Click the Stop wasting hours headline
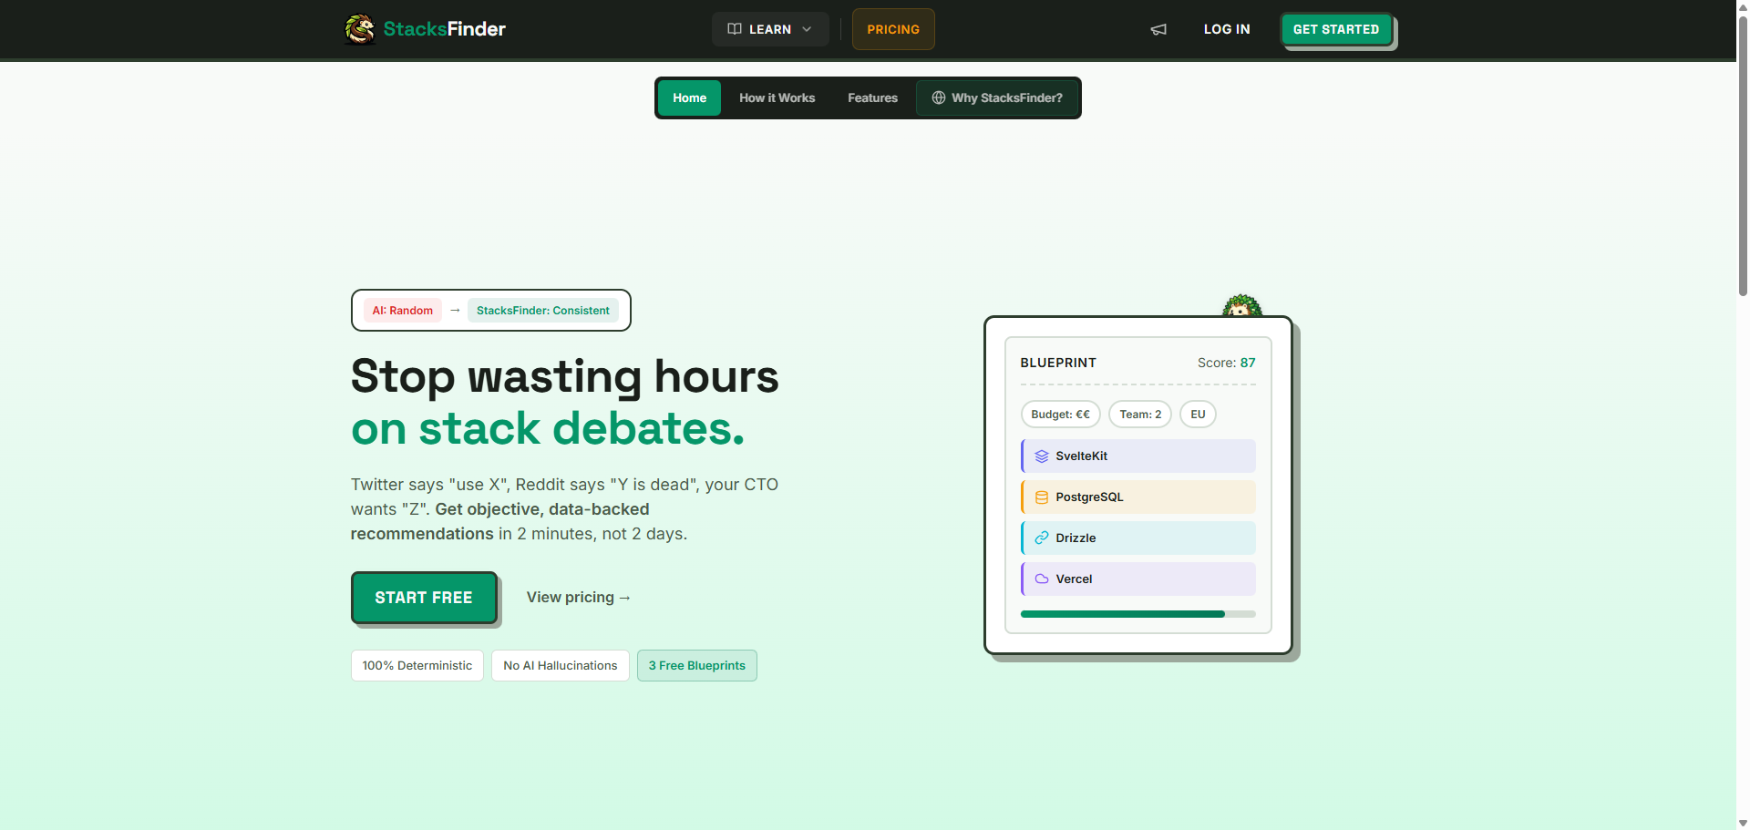This screenshot has width=1750, height=830. [x=565, y=376]
